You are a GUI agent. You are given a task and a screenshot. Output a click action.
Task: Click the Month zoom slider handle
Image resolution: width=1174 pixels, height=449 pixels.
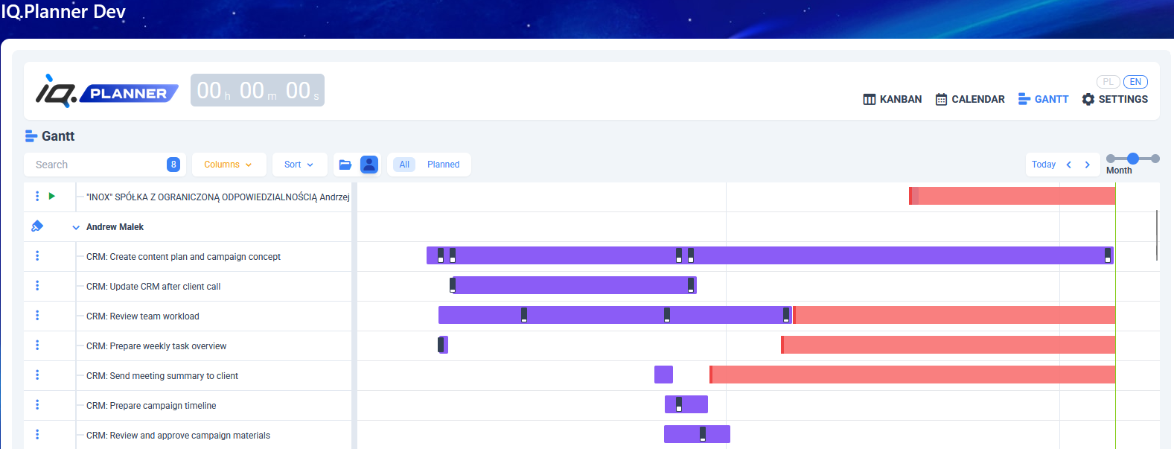pos(1132,159)
